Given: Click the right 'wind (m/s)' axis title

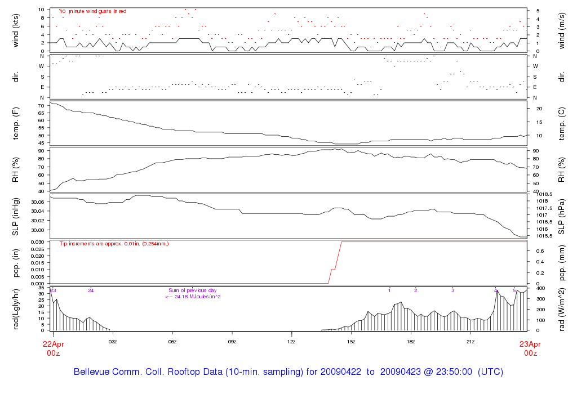Looking at the screenshot, I should (x=561, y=30).
